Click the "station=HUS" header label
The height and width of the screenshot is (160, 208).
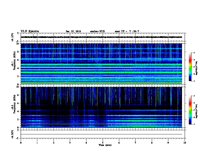pyautogui.click(x=97, y=31)
